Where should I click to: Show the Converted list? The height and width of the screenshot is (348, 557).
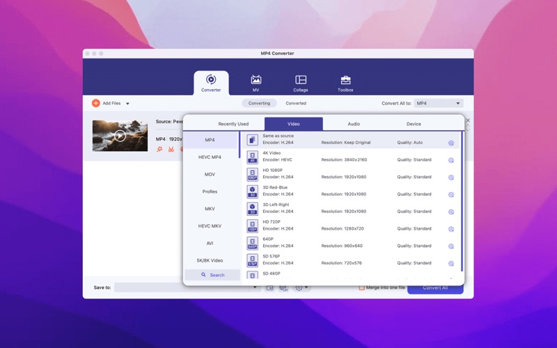pos(296,103)
